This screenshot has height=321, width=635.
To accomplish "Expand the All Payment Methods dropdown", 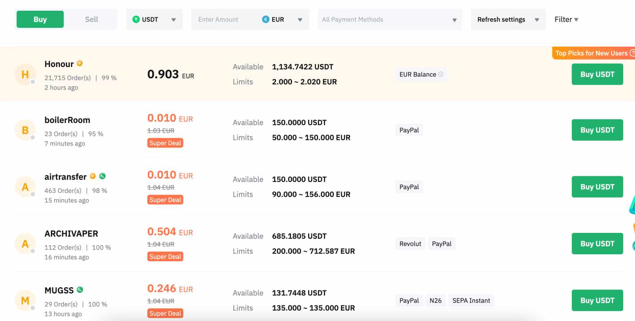I will pyautogui.click(x=389, y=20).
